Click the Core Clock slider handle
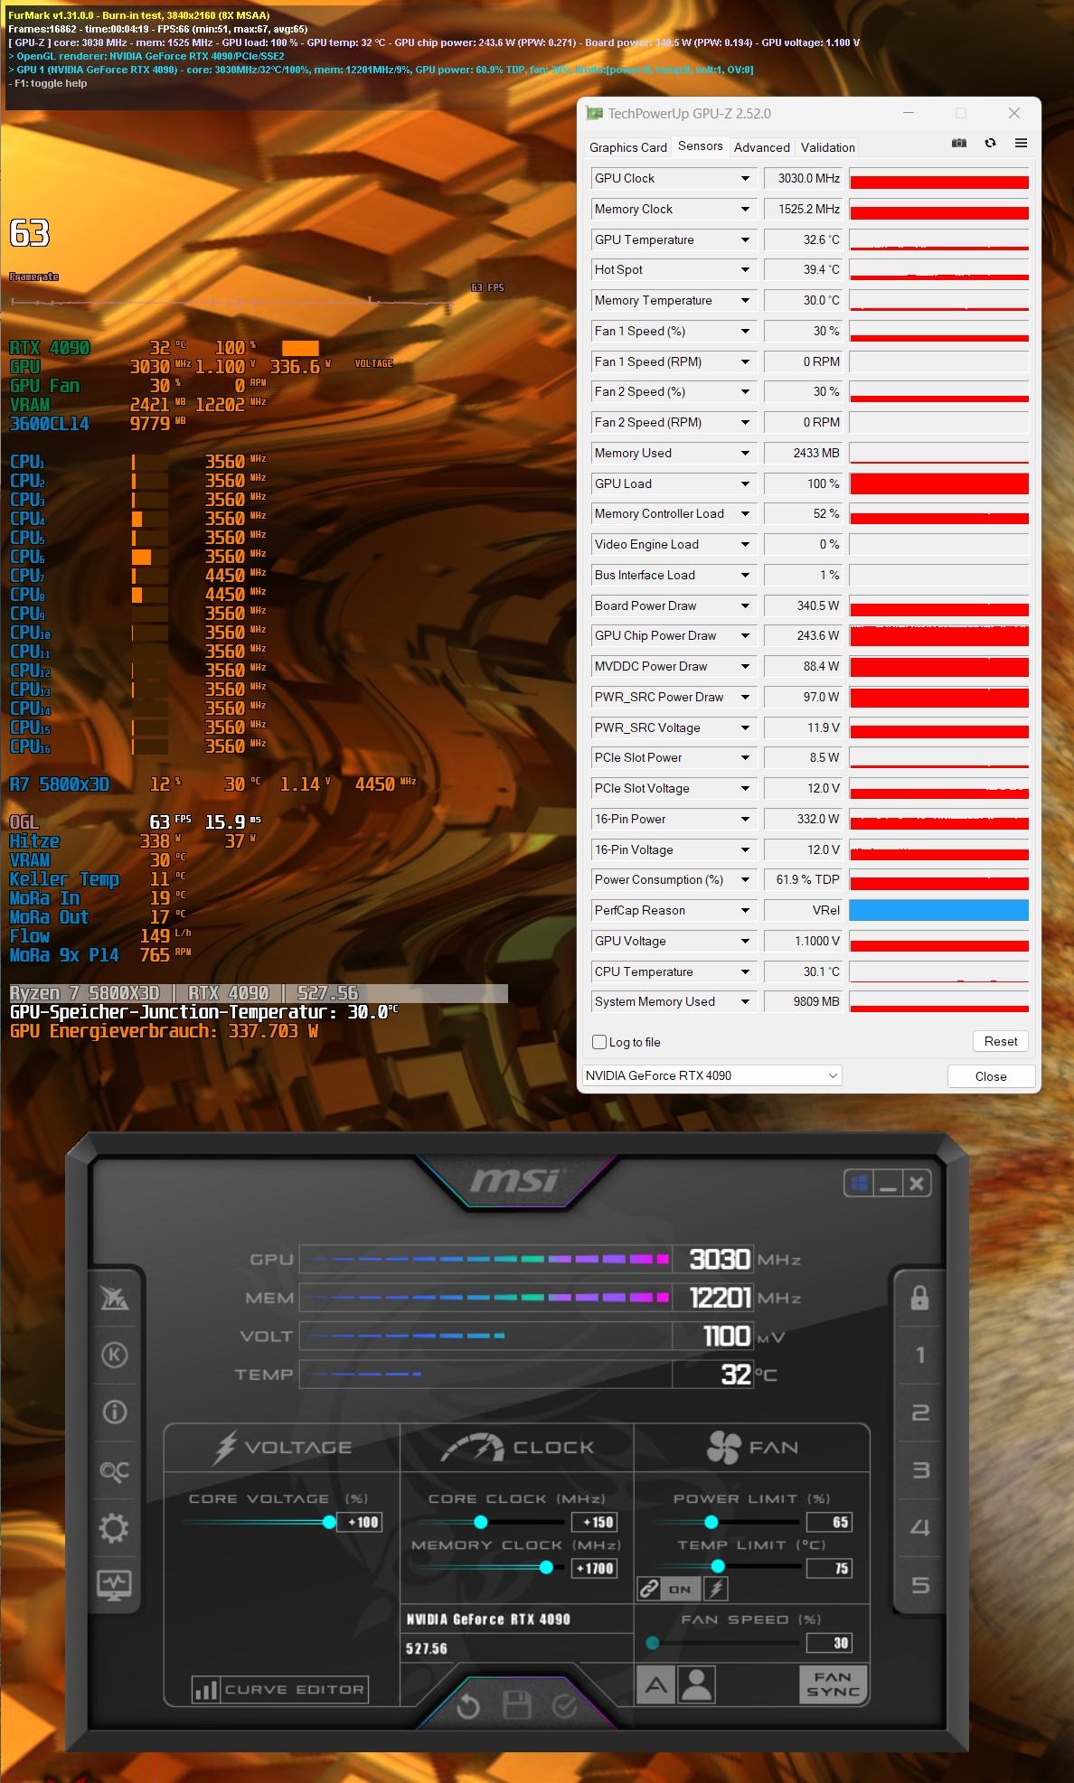1074x1783 pixels. (x=481, y=1522)
